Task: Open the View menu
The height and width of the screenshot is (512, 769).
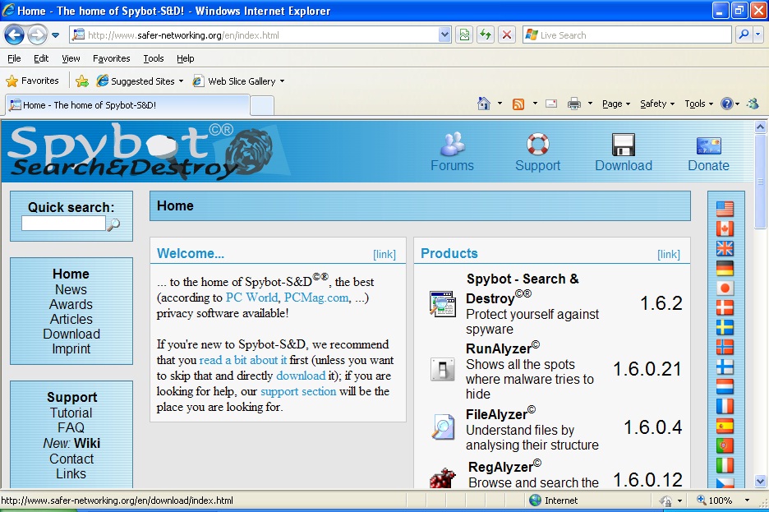Action: click(71, 58)
